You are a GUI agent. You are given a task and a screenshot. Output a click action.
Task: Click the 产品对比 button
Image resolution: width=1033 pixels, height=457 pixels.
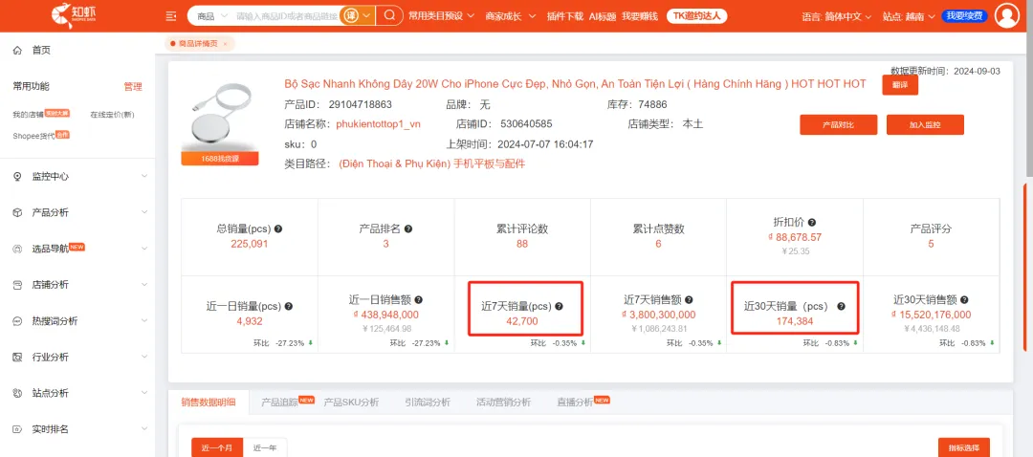tap(839, 124)
